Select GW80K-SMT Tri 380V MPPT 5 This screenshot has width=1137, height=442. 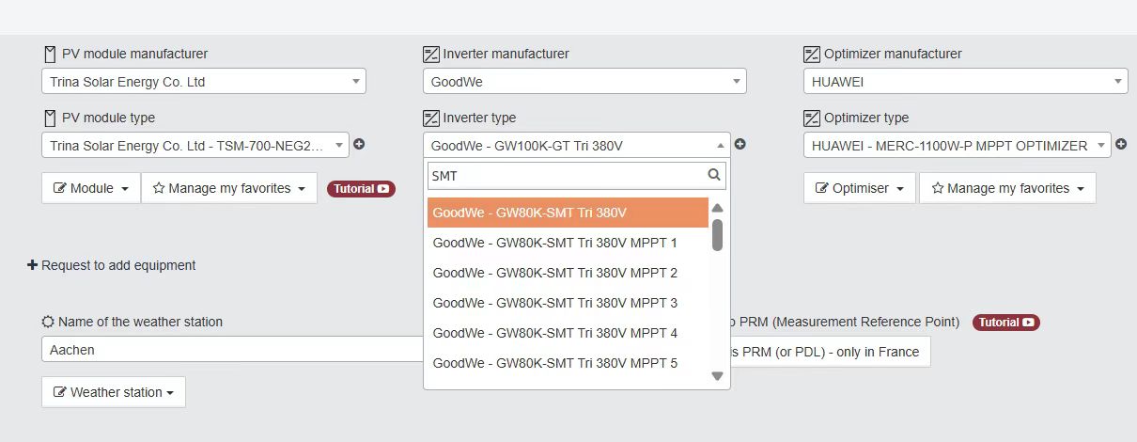click(x=568, y=363)
